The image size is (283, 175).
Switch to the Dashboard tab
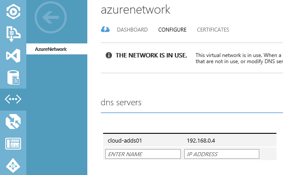click(x=133, y=29)
